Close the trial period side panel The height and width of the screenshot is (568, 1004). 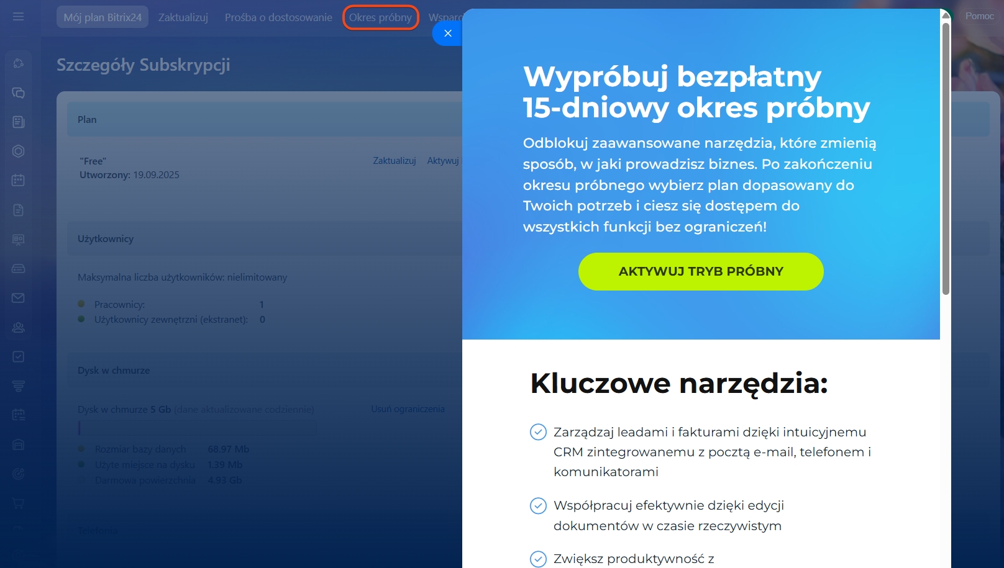coord(448,34)
